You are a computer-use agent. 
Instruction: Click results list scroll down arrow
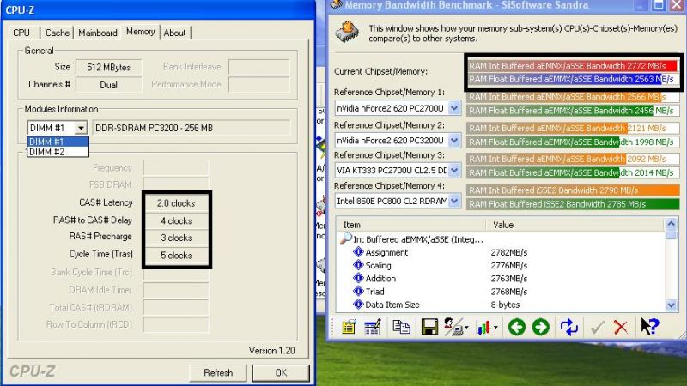[671, 305]
